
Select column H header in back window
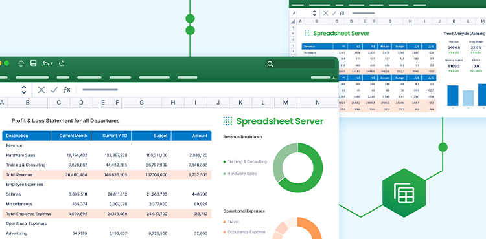click(x=410, y=21)
